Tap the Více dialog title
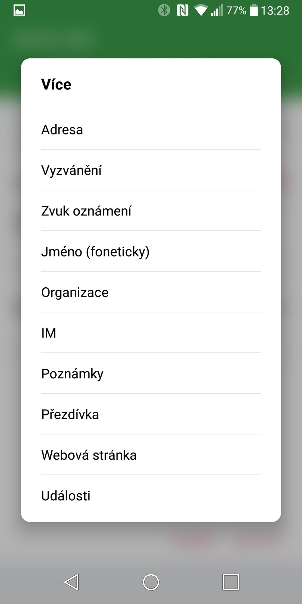 coord(56,85)
